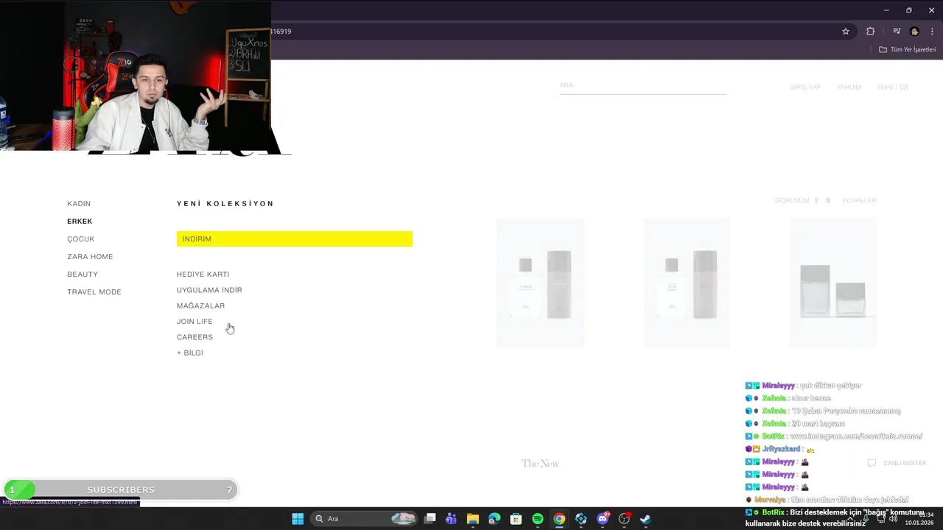The image size is (943, 530).
Task: Open the HEDİYE KARTI link
Action: click(x=203, y=275)
